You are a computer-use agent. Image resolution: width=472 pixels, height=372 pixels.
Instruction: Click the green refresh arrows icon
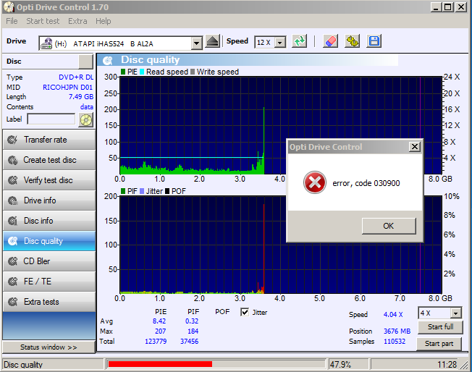coord(300,41)
